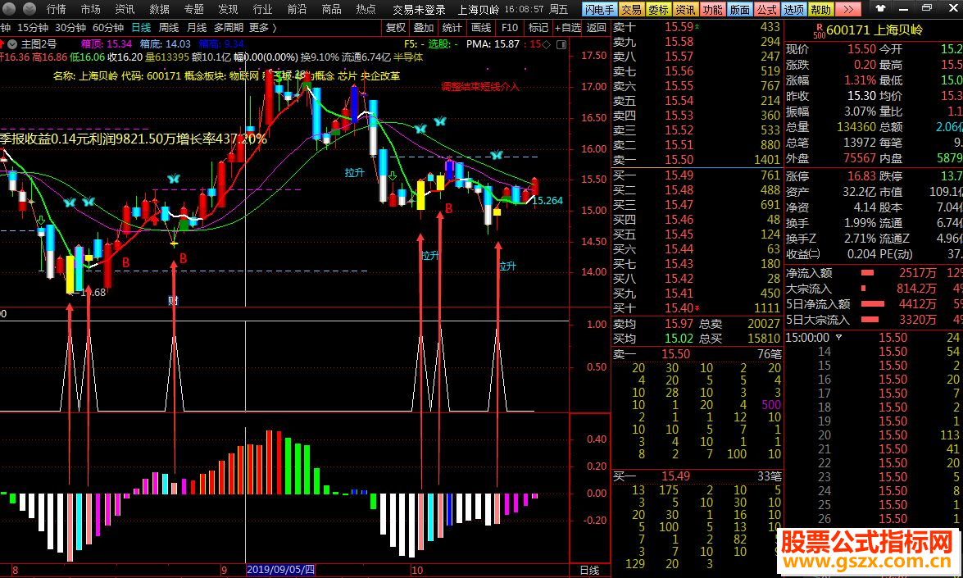Open the 热点 menu

pos(366,9)
